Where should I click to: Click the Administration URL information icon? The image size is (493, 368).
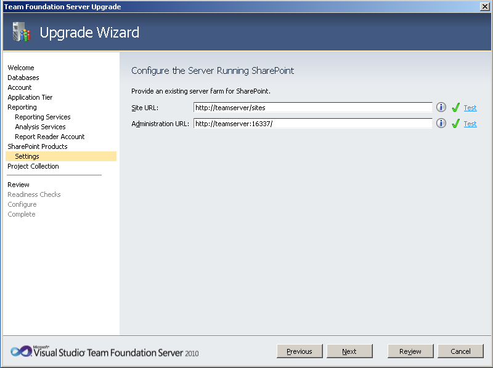(441, 123)
